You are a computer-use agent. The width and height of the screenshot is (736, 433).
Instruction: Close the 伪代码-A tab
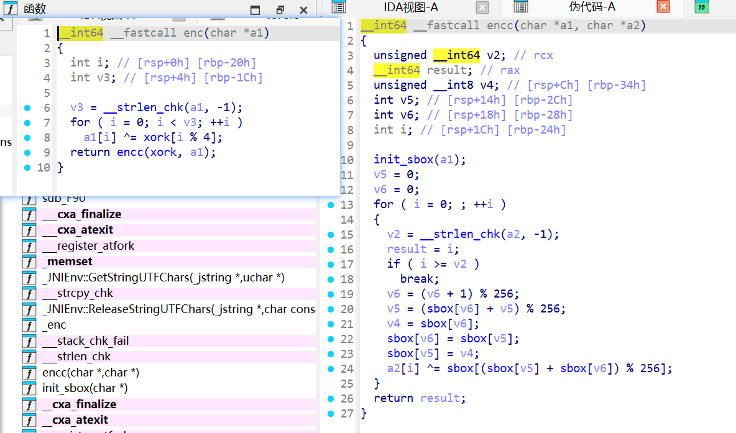click(x=663, y=7)
